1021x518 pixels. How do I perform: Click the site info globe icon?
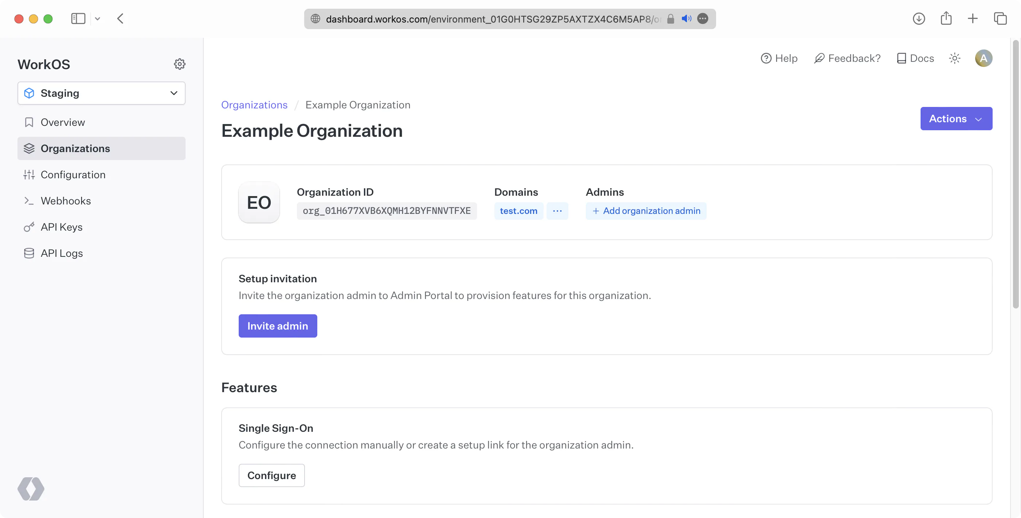click(315, 19)
